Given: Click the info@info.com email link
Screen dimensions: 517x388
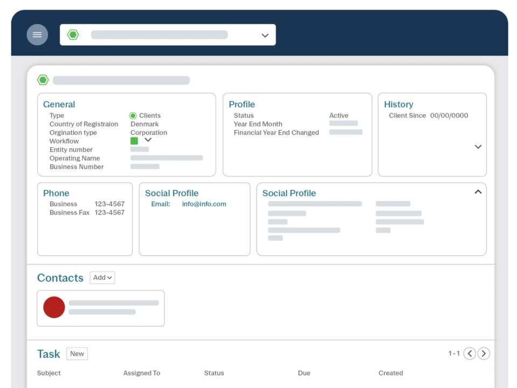Looking at the screenshot, I should coord(204,204).
